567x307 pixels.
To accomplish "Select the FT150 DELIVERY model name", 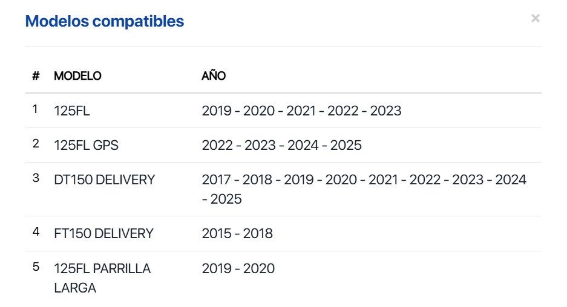I will tap(104, 233).
